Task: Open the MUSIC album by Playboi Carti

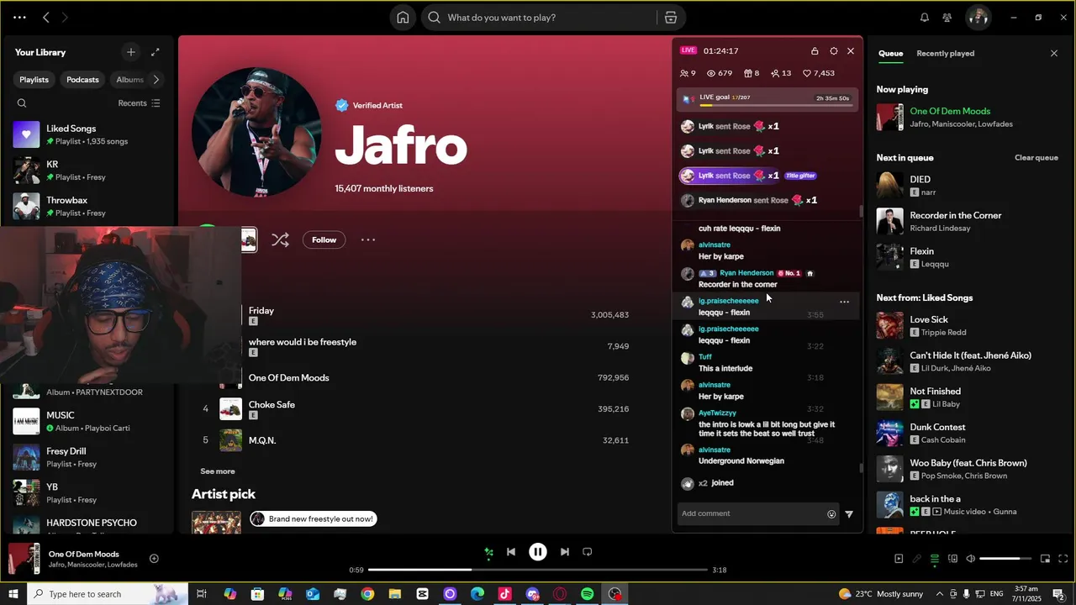Action: [x=88, y=421]
